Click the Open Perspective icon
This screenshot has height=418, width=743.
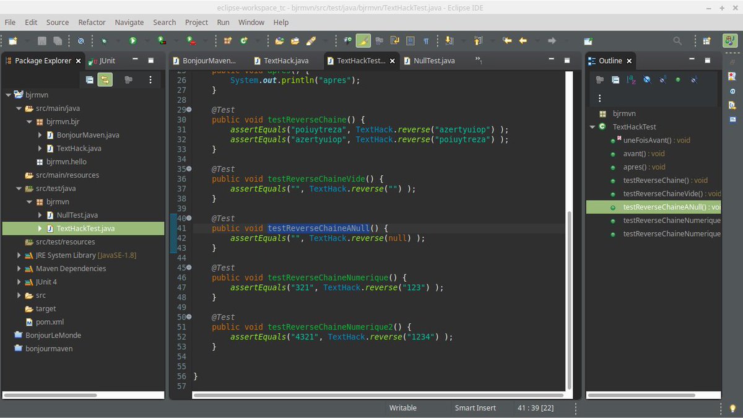click(706, 41)
